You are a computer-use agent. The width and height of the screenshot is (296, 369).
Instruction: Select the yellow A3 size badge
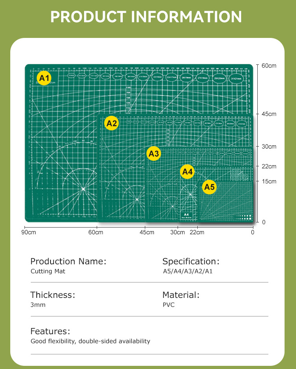click(x=154, y=154)
